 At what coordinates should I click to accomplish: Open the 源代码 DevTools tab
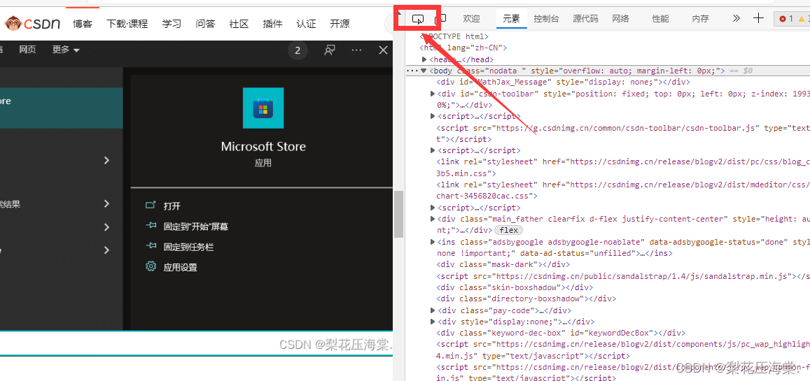[x=585, y=19]
